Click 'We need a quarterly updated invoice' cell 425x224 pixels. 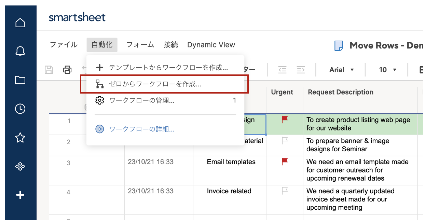click(x=360, y=199)
